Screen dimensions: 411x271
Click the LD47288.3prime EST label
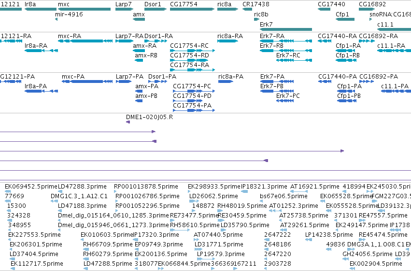tap(82, 186)
